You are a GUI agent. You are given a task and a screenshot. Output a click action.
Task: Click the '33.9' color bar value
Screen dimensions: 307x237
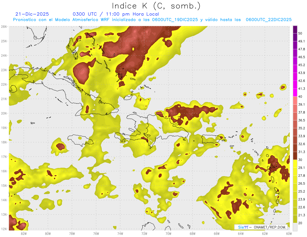click(302, 136)
